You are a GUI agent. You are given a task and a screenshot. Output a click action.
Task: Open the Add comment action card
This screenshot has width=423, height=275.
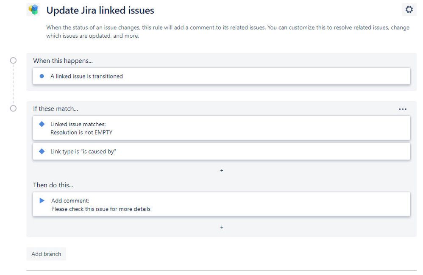[222, 204]
